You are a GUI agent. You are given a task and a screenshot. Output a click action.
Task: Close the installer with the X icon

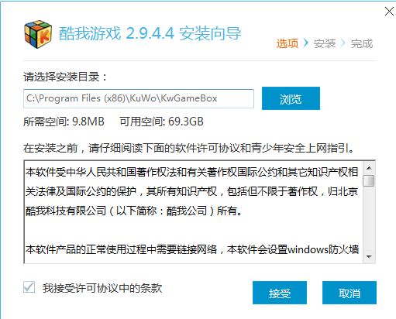pyautogui.click(x=389, y=12)
